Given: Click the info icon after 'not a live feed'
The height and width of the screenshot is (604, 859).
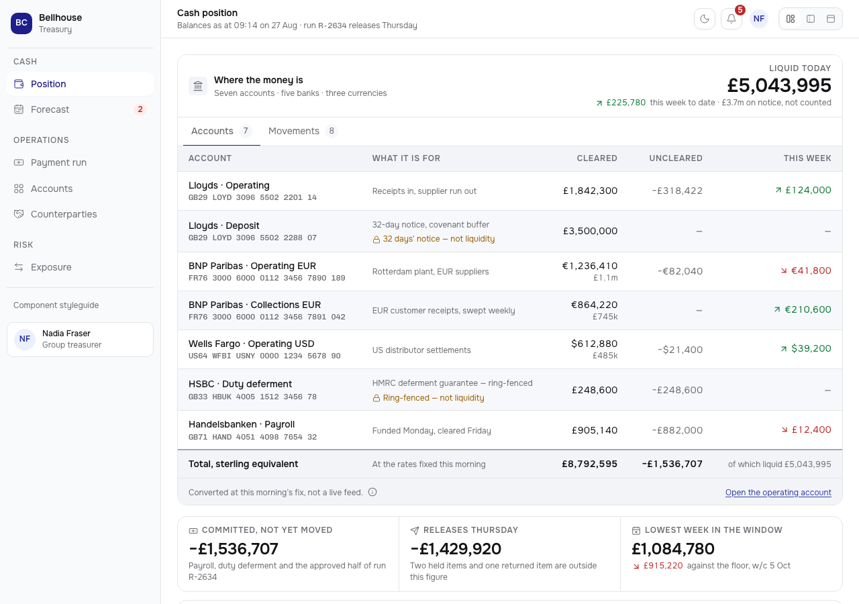Looking at the screenshot, I should 372,492.
